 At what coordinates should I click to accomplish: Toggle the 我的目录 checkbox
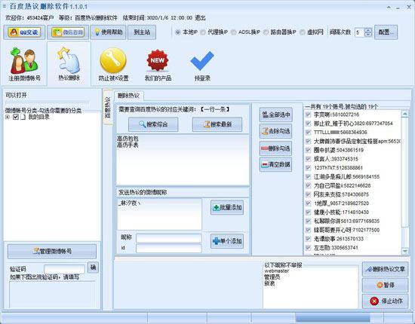[16, 117]
